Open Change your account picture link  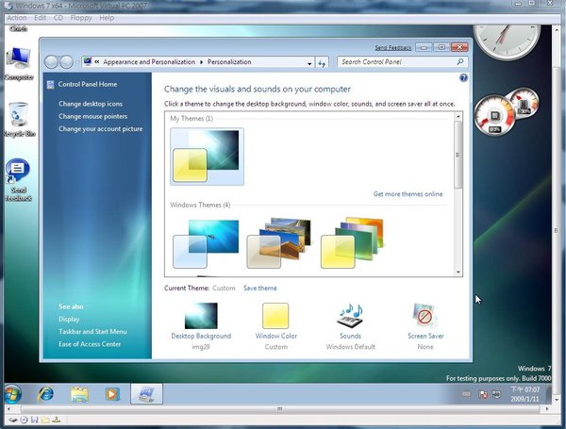click(100, 129)
